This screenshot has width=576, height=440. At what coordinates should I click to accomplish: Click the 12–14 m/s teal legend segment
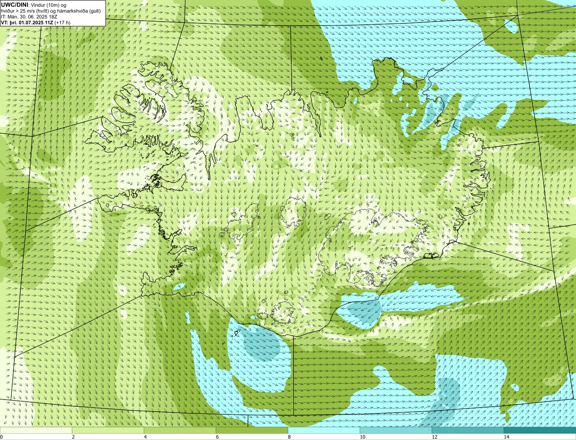click(x=468, y=430)
